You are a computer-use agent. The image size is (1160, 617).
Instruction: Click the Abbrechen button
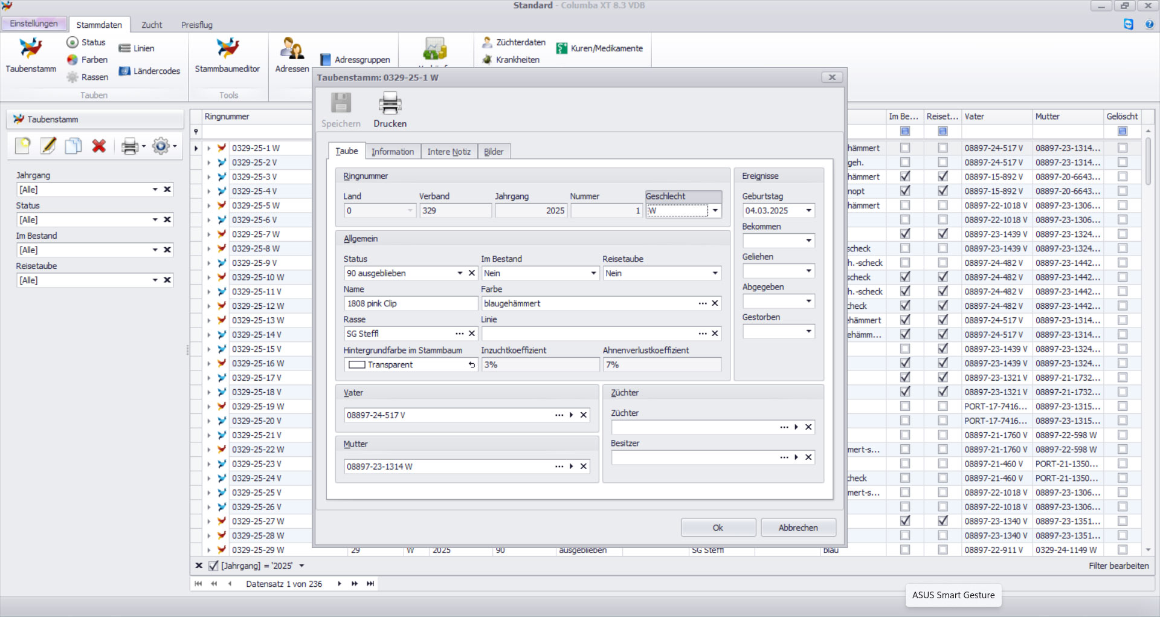click(x=797, y=528)
